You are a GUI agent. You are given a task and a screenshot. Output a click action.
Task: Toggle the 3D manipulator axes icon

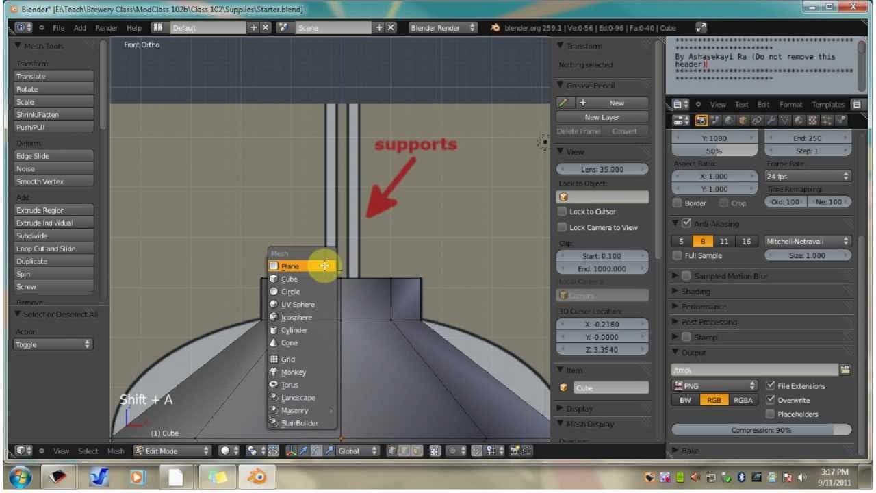pos(291,451)
